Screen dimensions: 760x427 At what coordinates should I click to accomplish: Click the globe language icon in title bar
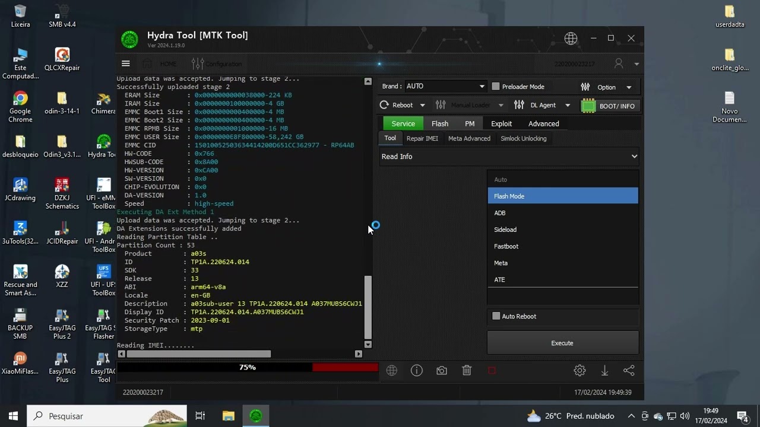tap(571, 38)
